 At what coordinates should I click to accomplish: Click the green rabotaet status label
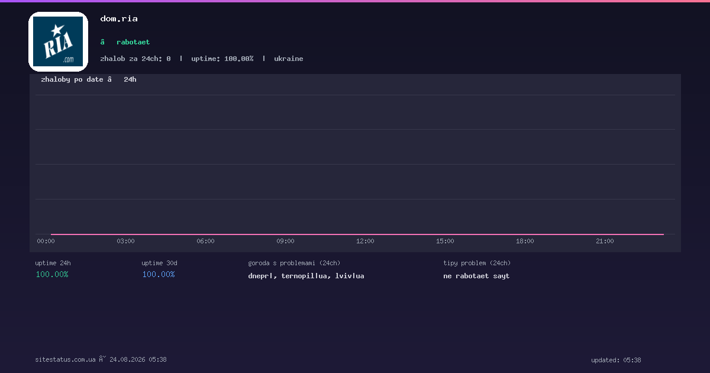pos(133,42)
